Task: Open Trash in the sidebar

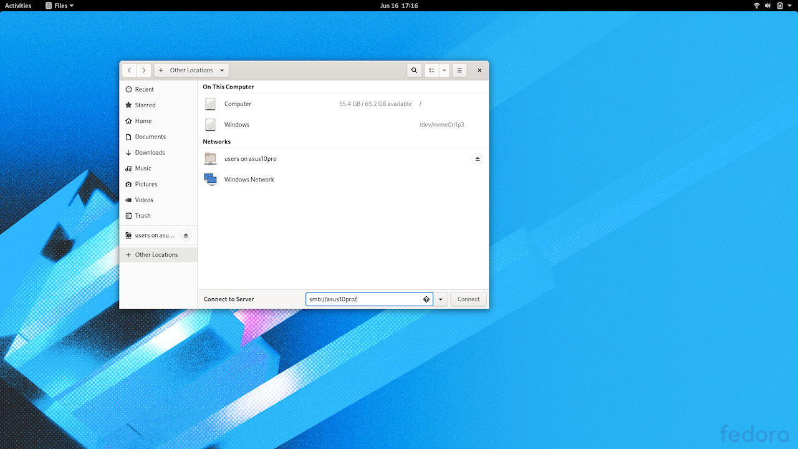Action: tap(158, 216)
